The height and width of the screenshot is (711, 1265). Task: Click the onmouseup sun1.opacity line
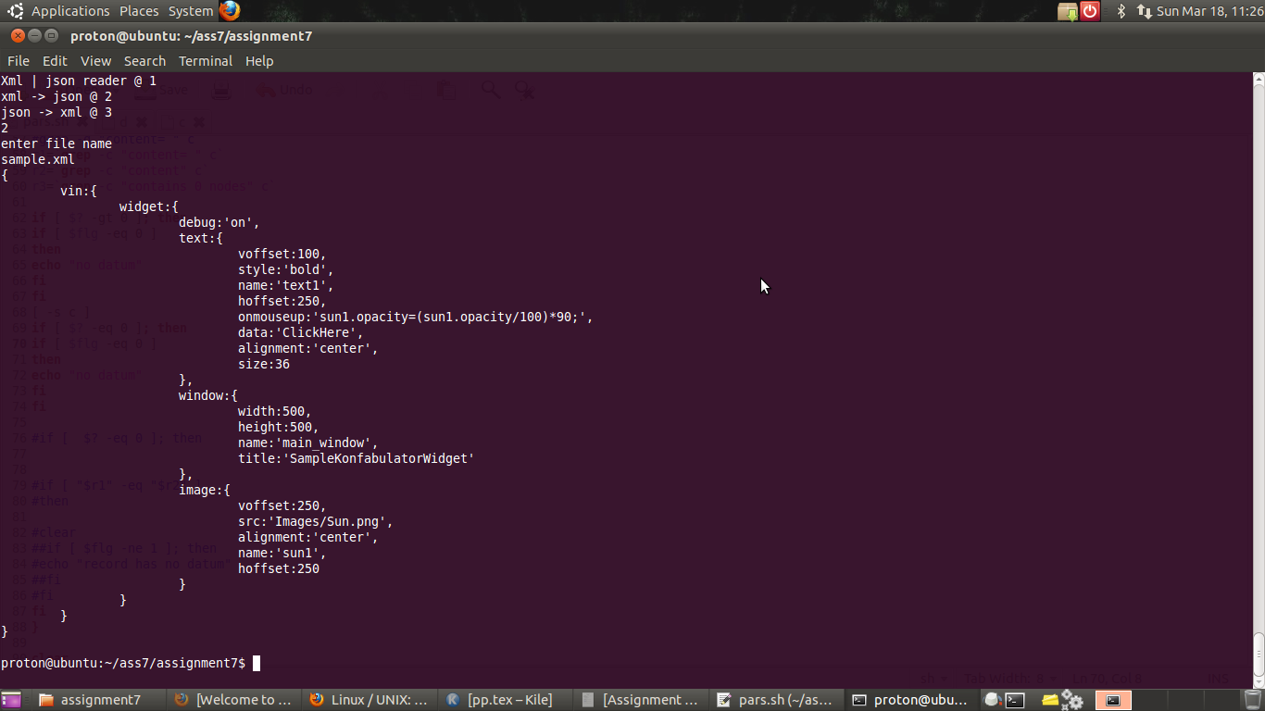click(416, 317)
